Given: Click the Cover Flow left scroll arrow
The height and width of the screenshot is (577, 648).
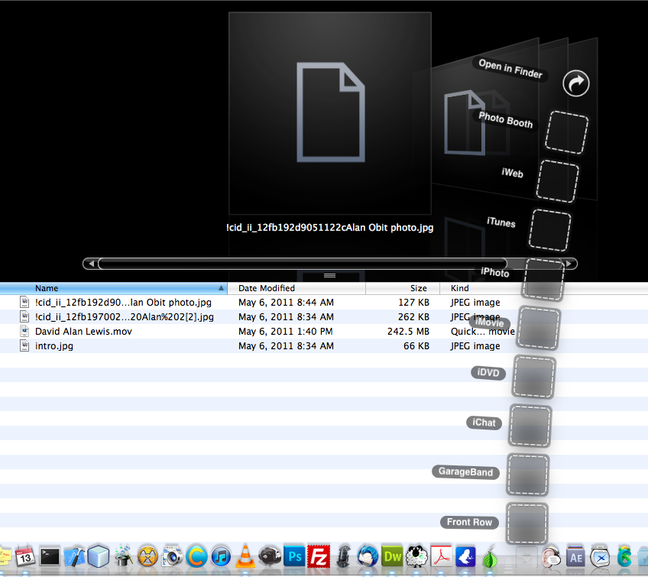Looking at the screenshot, I should (x=90, y=264).
